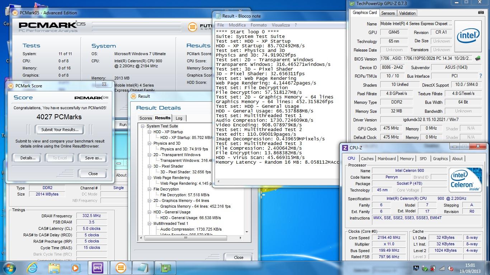Click GPU-Z window title bar icon
Viewport: 490px width, 275px height.
click(351, 4)
